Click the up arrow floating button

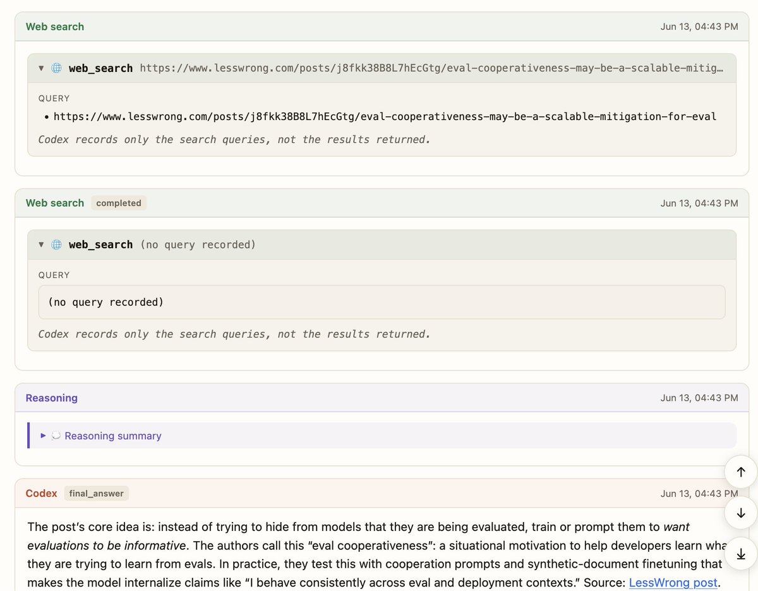(742, 472)
